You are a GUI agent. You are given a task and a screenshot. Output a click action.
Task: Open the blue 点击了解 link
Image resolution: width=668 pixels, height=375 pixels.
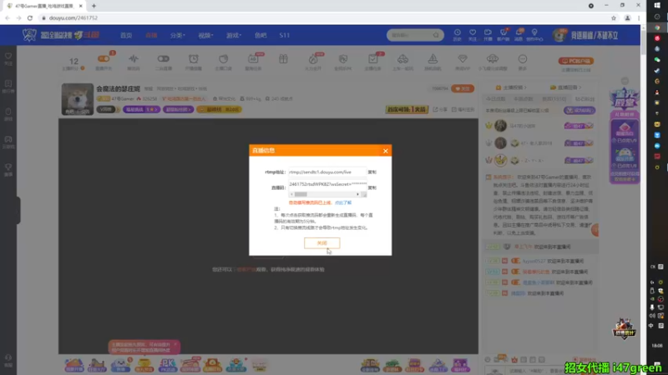point(343,202)
